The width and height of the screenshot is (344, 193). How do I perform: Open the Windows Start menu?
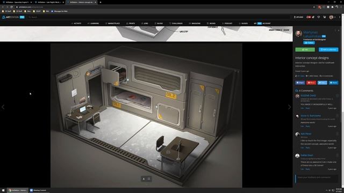(3, 190)
